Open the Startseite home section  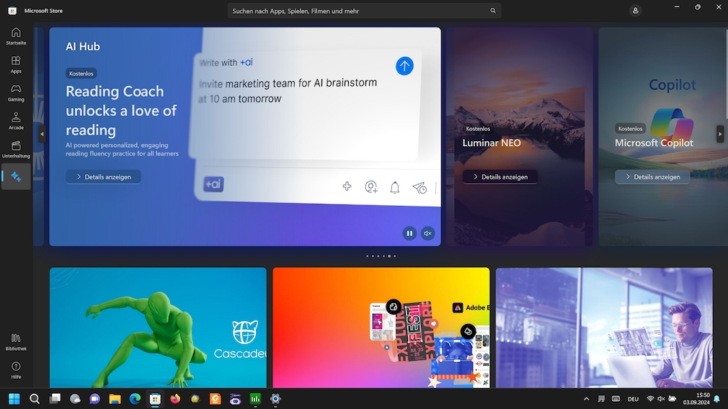coord(16,36)
